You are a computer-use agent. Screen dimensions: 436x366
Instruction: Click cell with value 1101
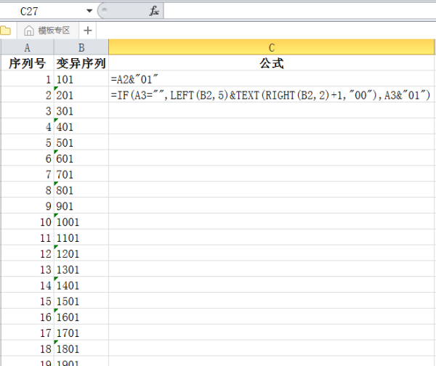pyautogui.click(x=81, y=237)
